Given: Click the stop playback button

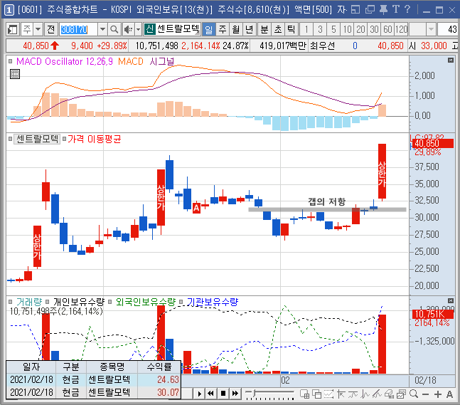Looking at the screenshot, I should [x=223, y=394].
